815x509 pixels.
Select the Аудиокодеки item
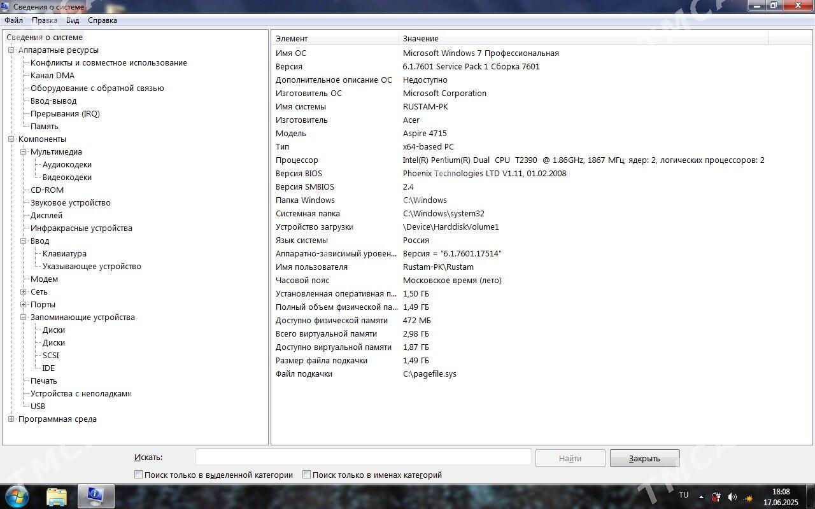(67, 165)
